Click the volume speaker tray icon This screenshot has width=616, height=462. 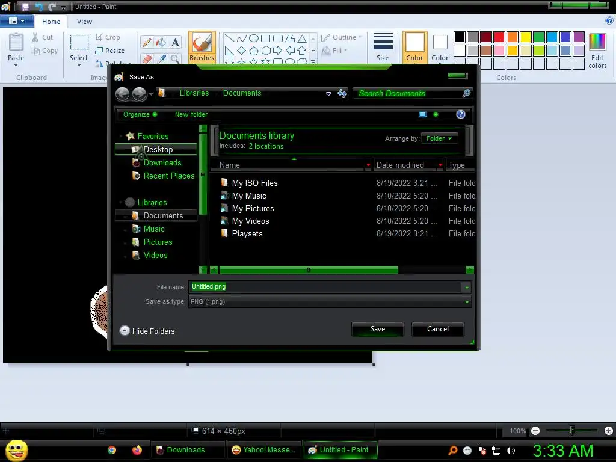point(511,451)
